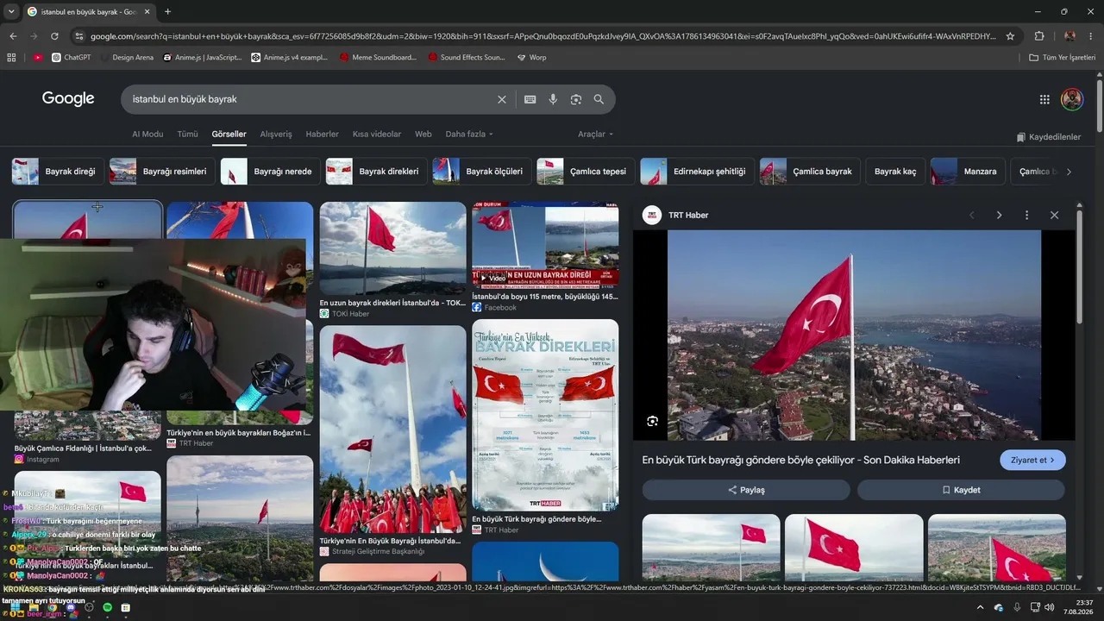1104x621 pixels.
Task: Clear the search box with the X icon
Action: tap(502, 99)
